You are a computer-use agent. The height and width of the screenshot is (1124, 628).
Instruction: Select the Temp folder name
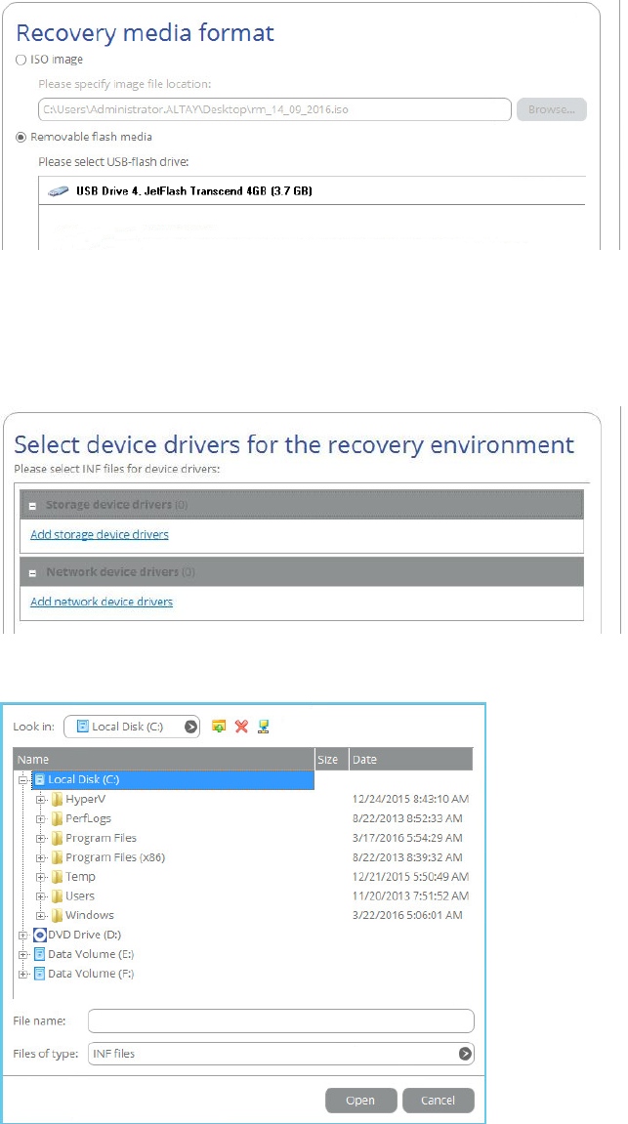[80, 877]
